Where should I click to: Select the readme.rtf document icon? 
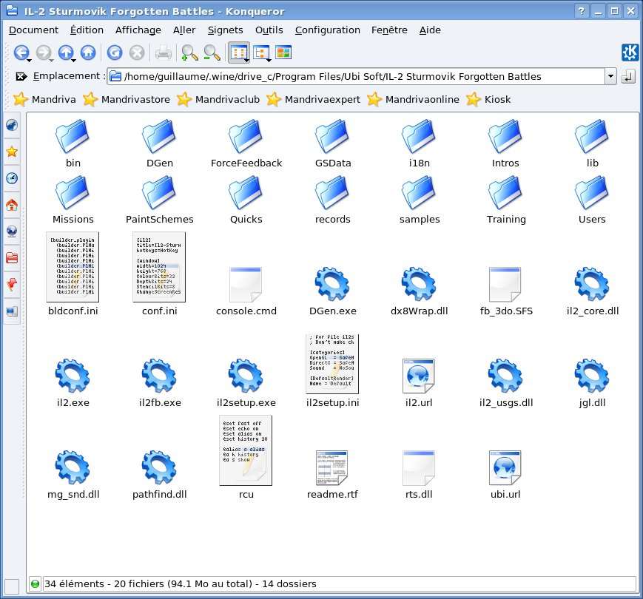[332, 467]
